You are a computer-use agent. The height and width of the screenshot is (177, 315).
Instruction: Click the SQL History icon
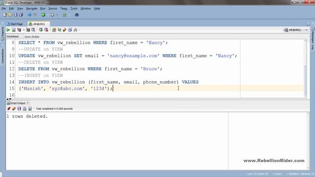point(70,30)
